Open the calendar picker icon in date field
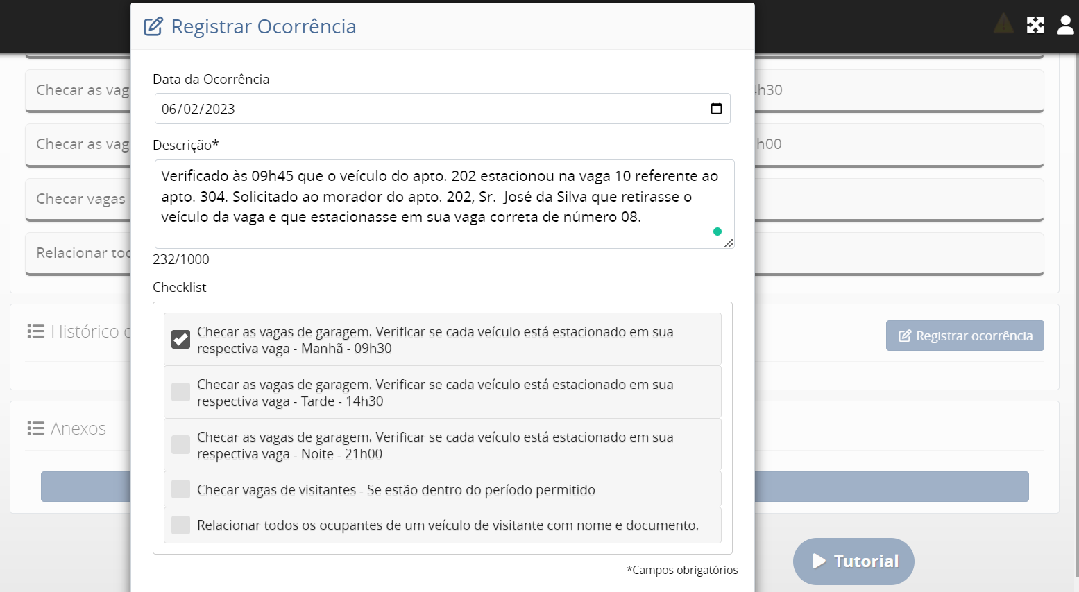 click(x=716, y=109)
